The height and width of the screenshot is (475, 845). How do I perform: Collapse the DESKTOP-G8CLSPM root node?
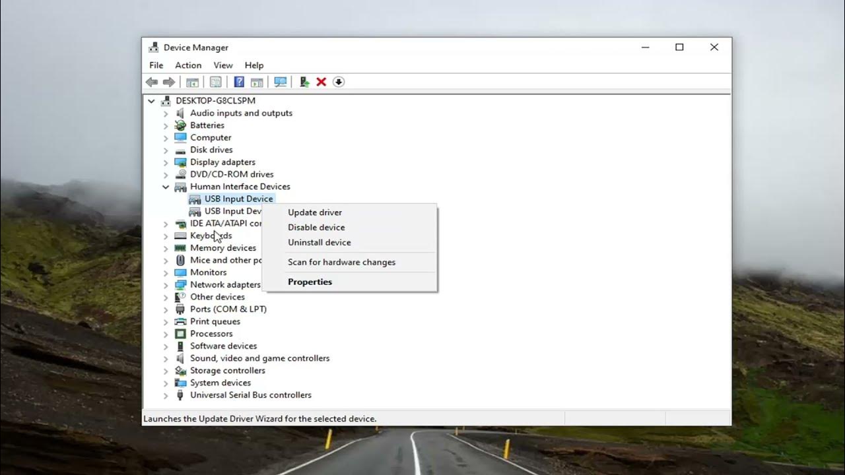click(x=152, y=101)
